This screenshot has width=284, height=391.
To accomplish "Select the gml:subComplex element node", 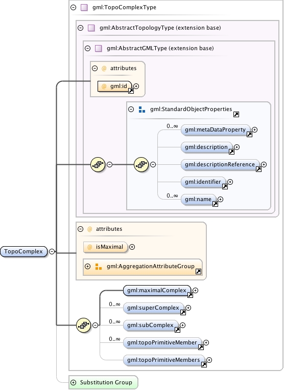I will coord(151,325).
